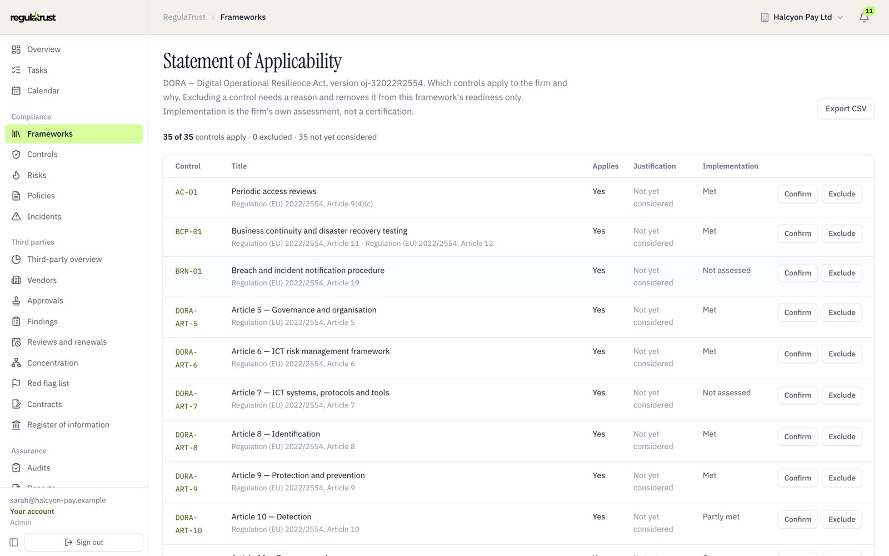Confirm the BCP-01 business continuity control
This screenshot has width=889, height=556.
(x=797, y=234)
